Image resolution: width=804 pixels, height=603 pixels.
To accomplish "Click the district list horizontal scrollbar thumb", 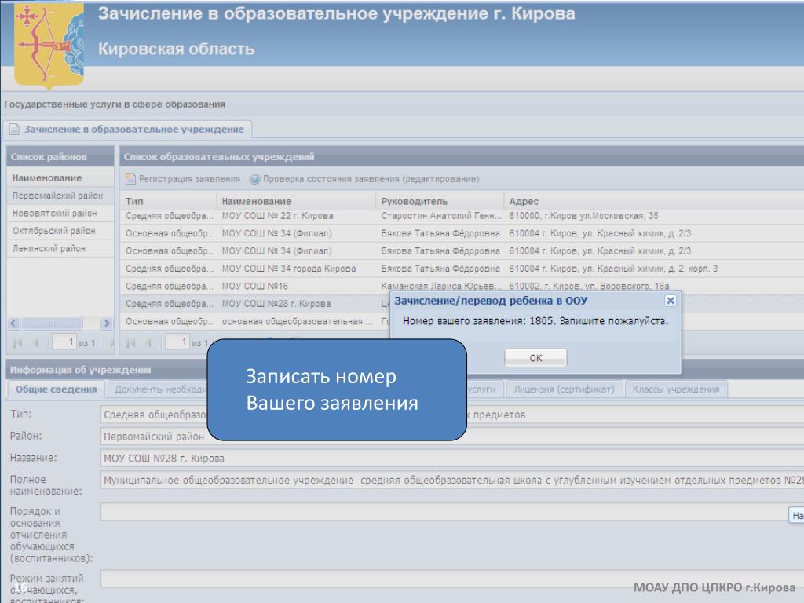I will click(52, 323).
